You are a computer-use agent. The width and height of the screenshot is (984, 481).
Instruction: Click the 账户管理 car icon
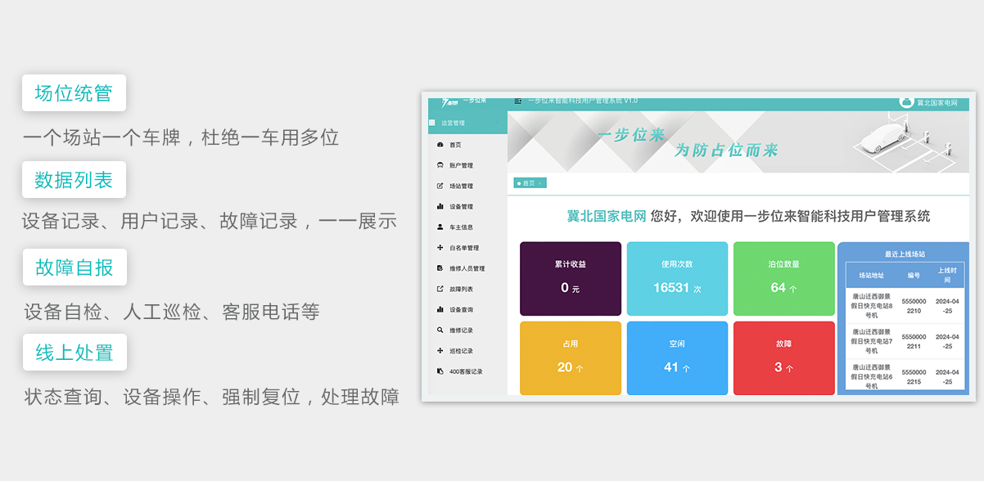click(x=440, y=165)
